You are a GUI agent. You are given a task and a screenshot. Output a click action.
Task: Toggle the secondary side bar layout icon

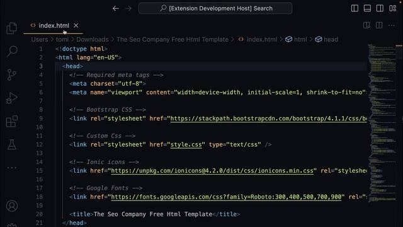(380, 8)
